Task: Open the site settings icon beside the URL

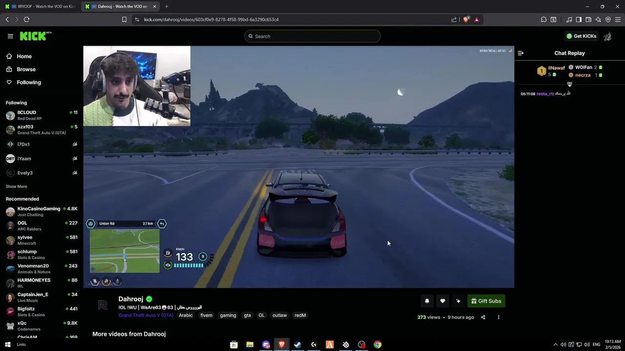Action: click(137, 19)
